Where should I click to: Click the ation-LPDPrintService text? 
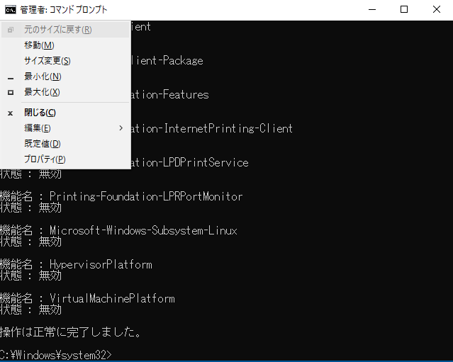pyautogui.click(x=189, y=162)
